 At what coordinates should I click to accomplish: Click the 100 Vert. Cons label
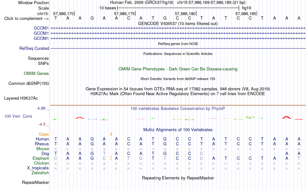point(18,116)
